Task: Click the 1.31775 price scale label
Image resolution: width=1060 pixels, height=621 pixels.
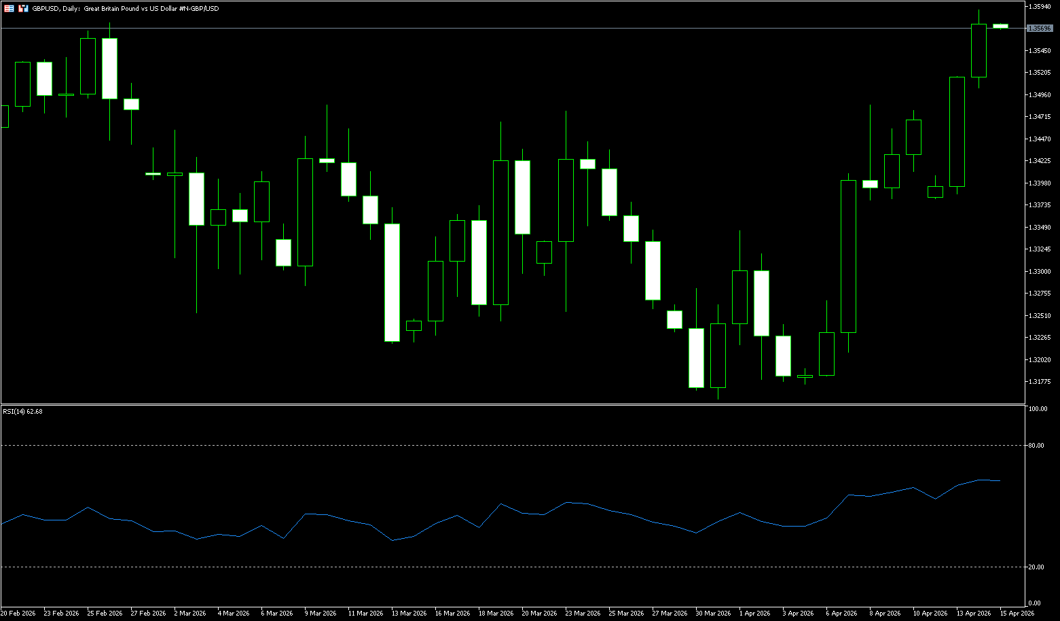Action: click(1040, 382)
